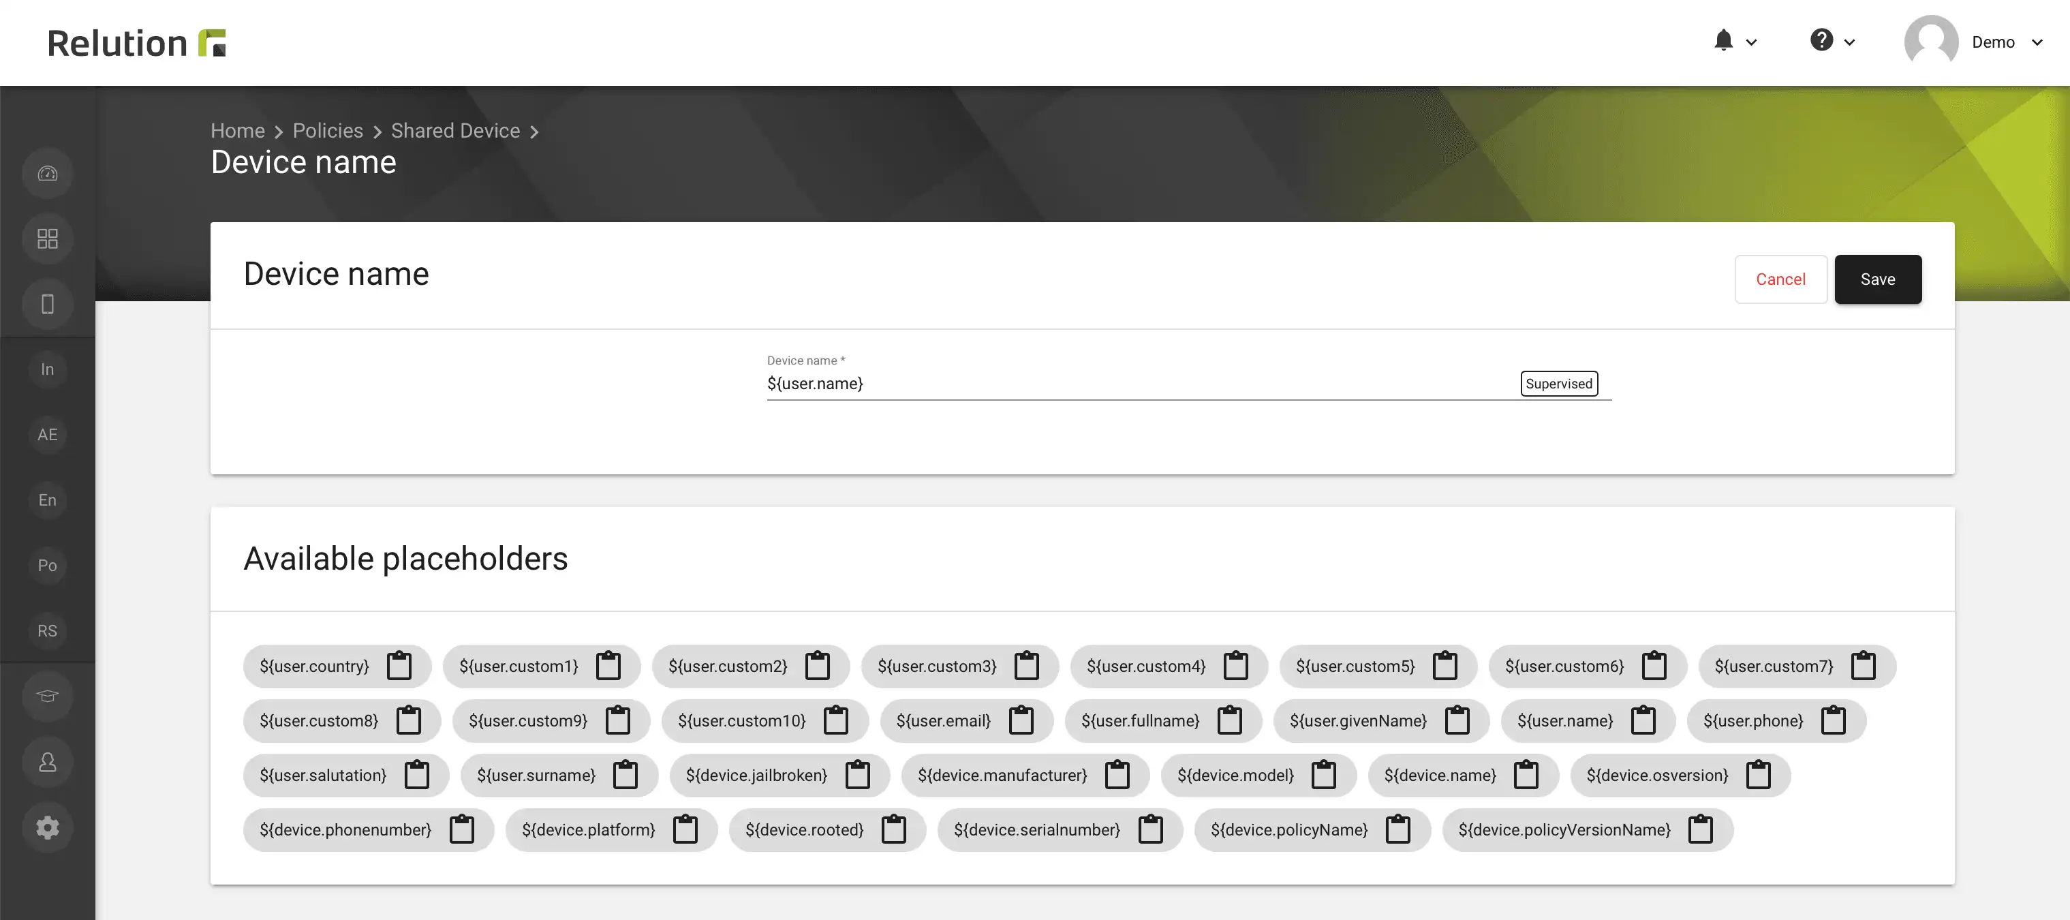Image resolution: width=2070 pixels, height=920 pixels.
Task: Copy ${device.rooted} placeholder to clipboard
Action: click(893, 830)
